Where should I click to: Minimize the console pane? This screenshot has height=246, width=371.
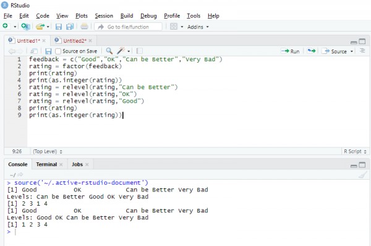click(354, 166)
